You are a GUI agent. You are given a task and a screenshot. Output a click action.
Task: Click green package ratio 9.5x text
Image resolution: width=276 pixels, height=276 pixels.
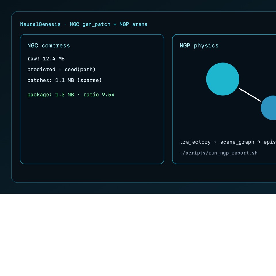coord(71,95)
